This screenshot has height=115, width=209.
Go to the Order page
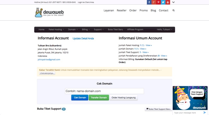point(133,10)
